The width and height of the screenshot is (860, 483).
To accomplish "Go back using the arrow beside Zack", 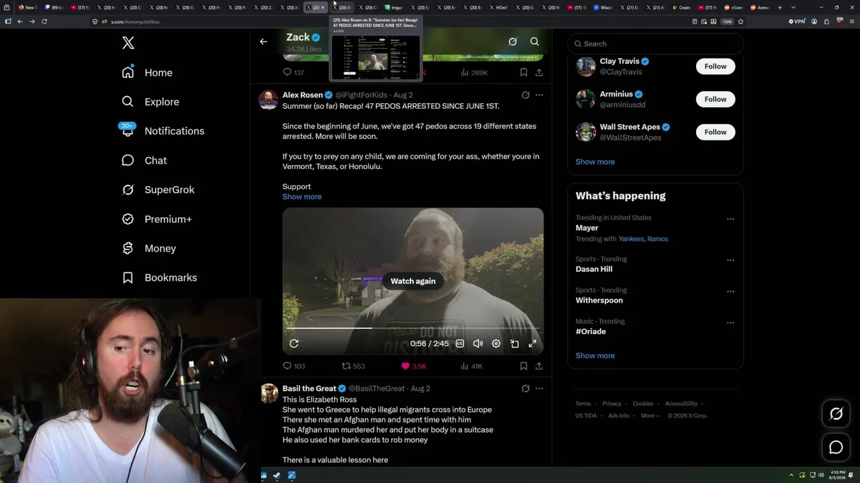I will [263, 42].
